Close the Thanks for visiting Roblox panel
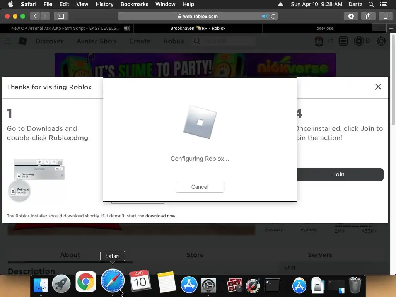This screenshot has height=297, width=396. click(378, 87)
